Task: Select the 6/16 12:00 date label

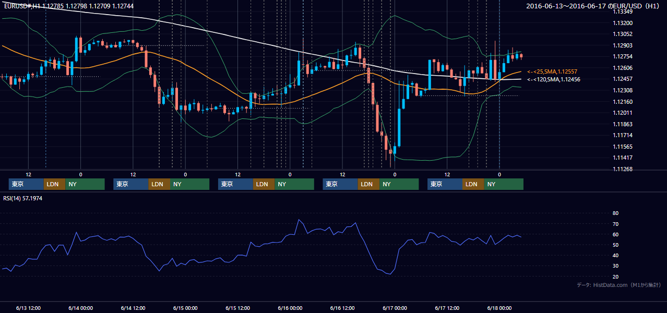Action: (343, 308)
